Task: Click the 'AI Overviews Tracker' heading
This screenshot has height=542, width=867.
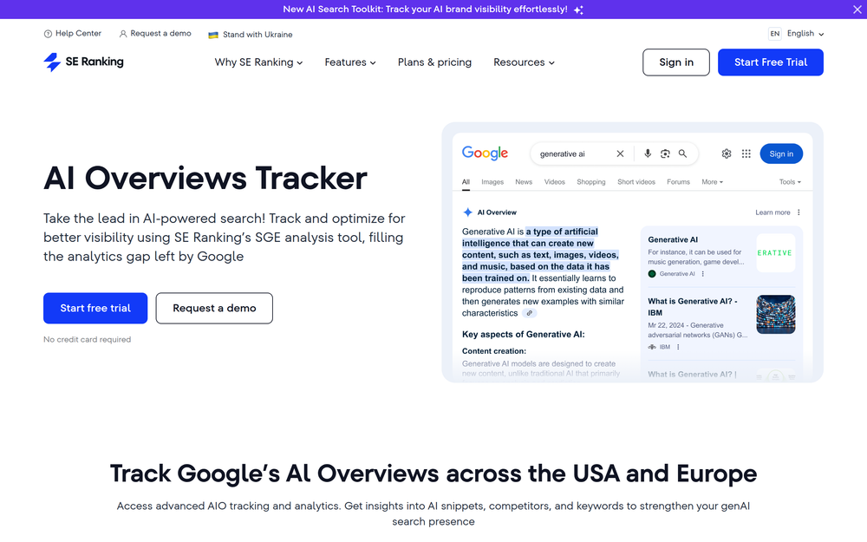Action: (205, 178)
